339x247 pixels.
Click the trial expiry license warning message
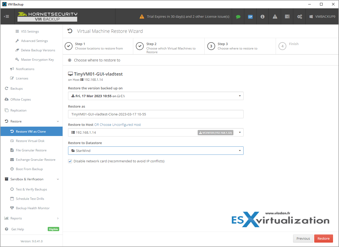(x=188, y=16)
